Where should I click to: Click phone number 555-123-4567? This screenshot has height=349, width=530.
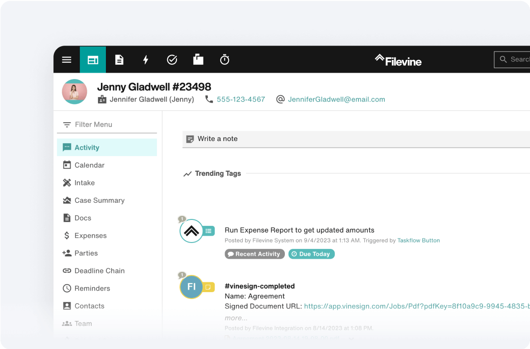(x=241, y=99)
